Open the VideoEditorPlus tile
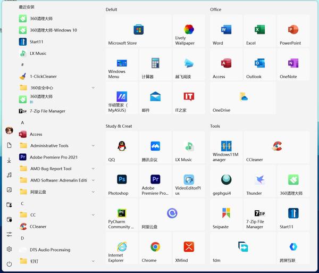 [189, 181]
